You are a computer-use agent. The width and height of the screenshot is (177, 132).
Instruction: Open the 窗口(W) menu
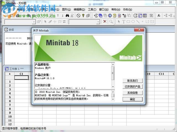click(x=104, y=9)
